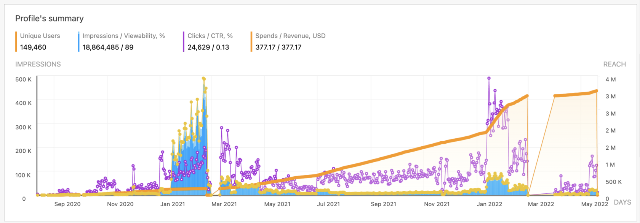Select the Jul 2021 x-axis label

tap(328, 204)
